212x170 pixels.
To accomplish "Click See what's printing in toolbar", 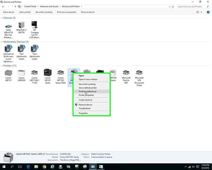I will click(44, 12).
